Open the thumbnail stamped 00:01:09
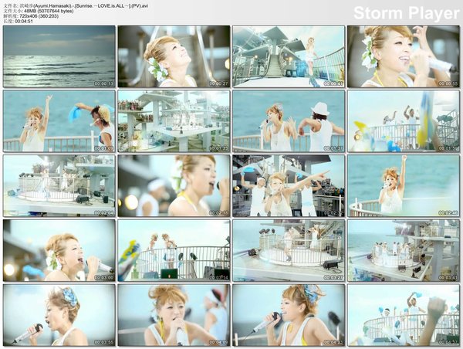The height and width of the screenshot is (349, 463). tap(59, 121)
